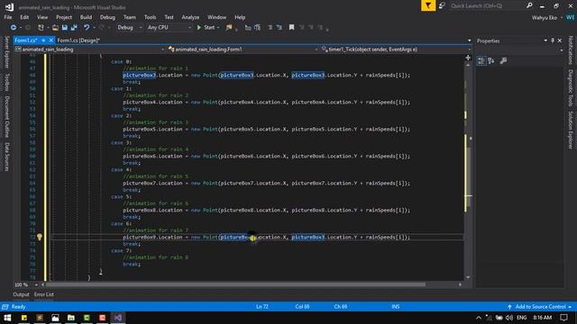Toggle auto hide pin on Properties panel
This screenshot has height=324, width=577.
coord(553,40)
